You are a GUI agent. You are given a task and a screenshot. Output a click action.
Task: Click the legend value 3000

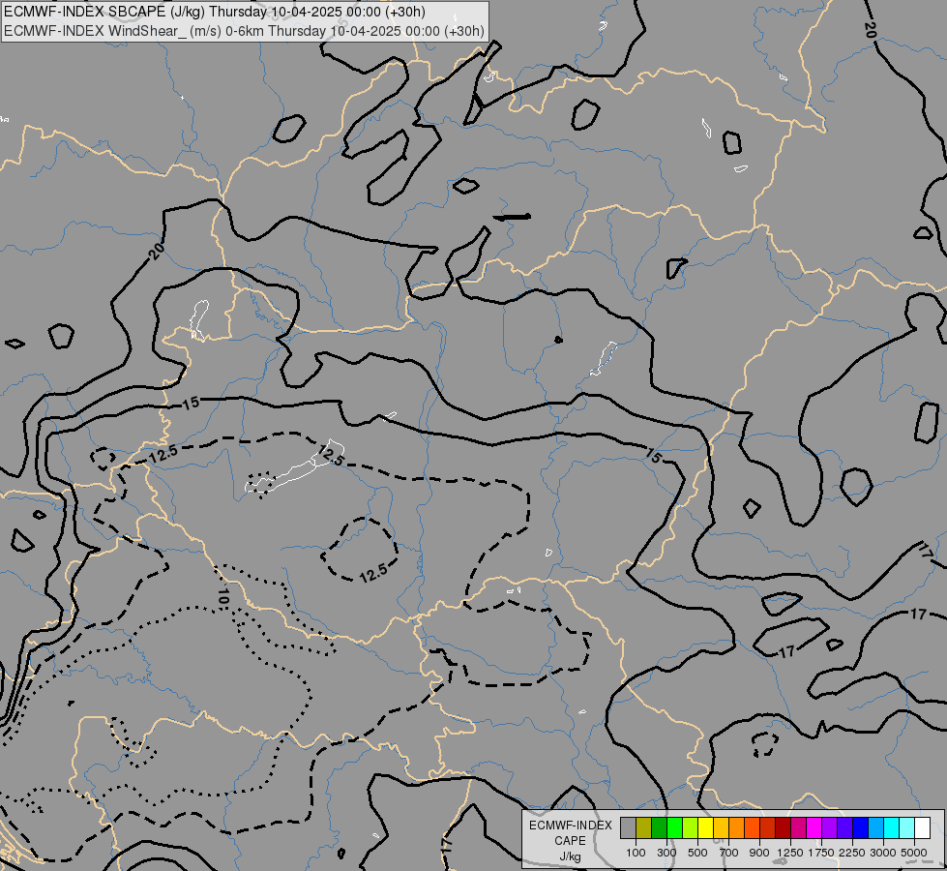click(883, 853)
